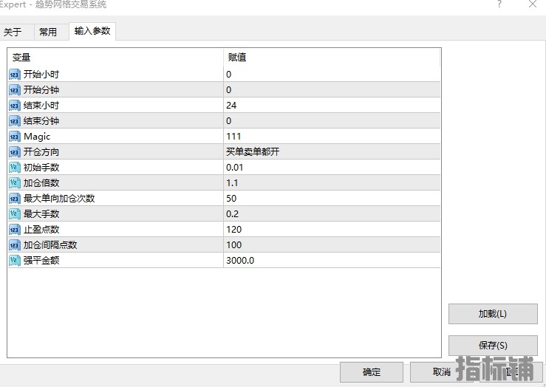Click the 变量 column header
The image size is (546, 387).
(115, 58)
